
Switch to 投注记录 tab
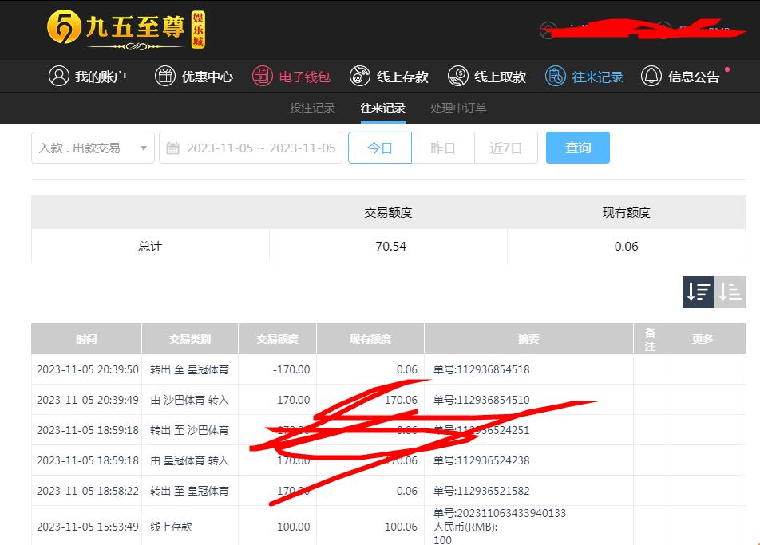(x=313, y=108)
